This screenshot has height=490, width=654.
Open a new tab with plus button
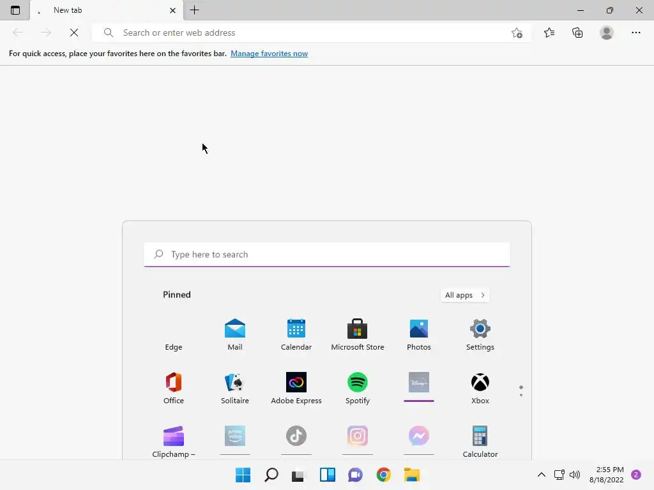coord(194,10)
